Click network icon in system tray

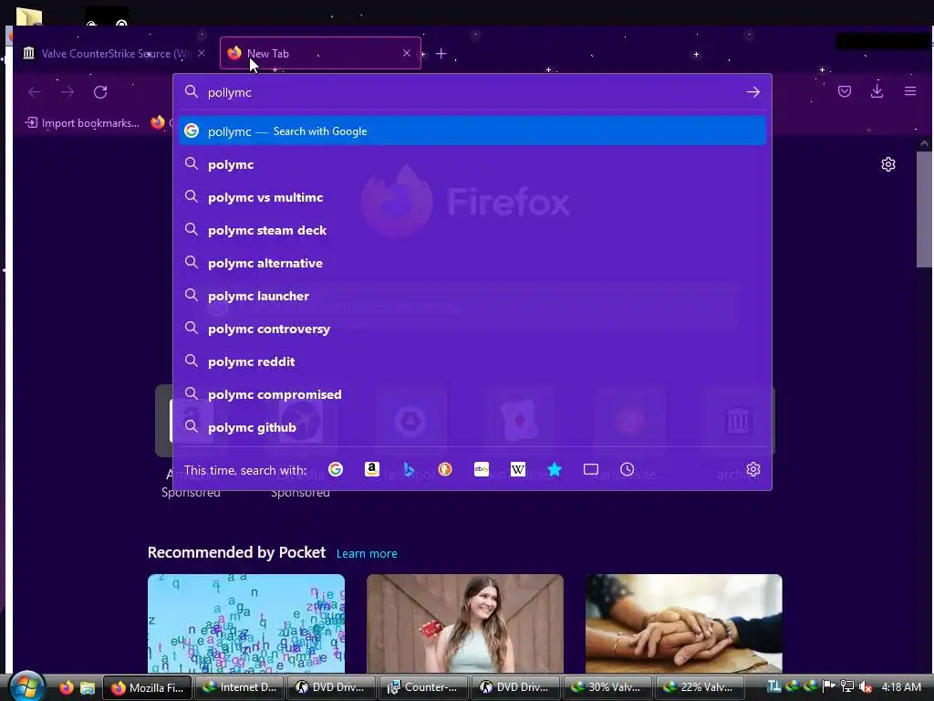[x=846, y=687]
